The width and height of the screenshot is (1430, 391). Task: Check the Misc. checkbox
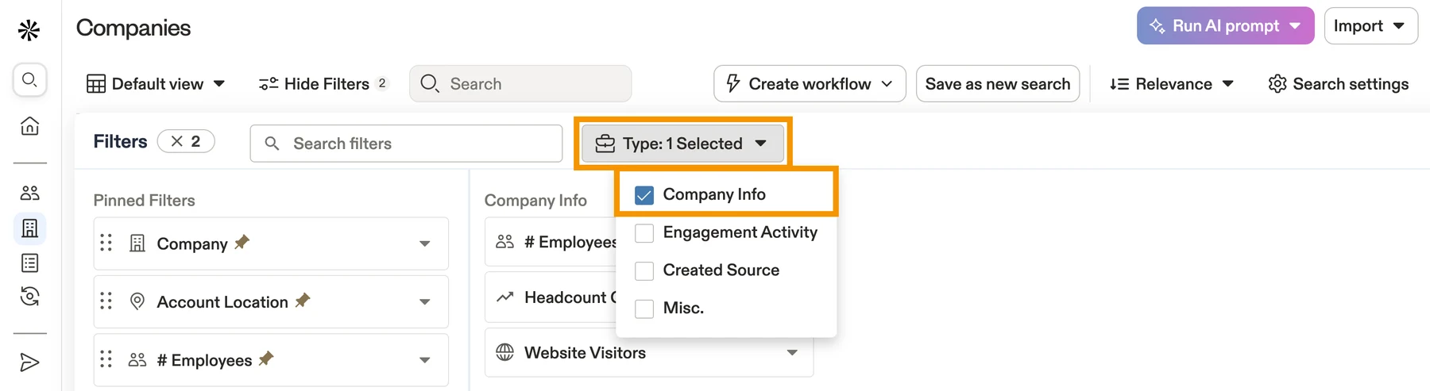pyautogui.click(x=644, y=309)
